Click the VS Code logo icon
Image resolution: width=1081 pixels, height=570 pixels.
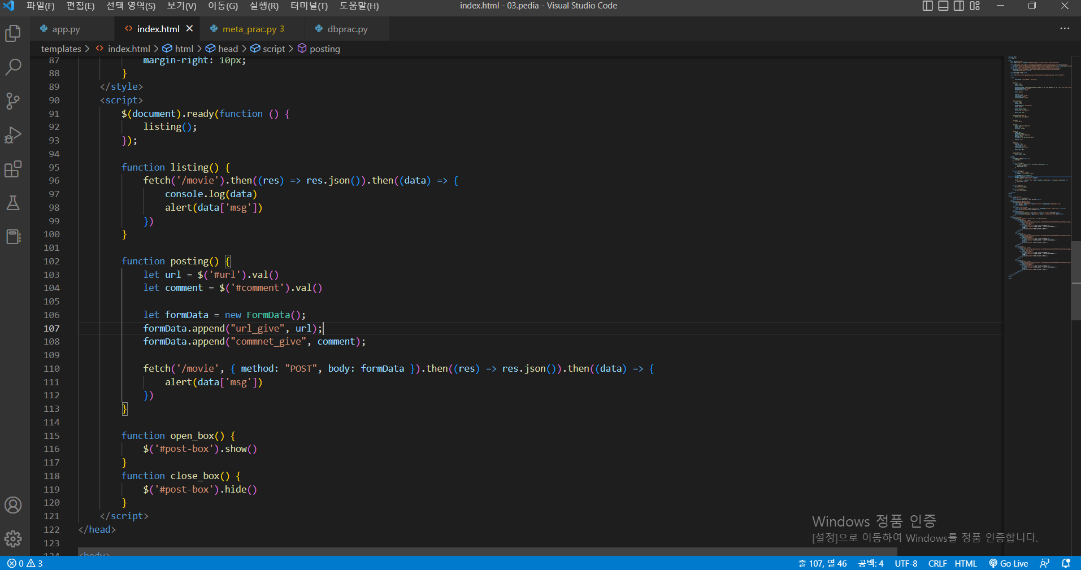click(9, 6)
